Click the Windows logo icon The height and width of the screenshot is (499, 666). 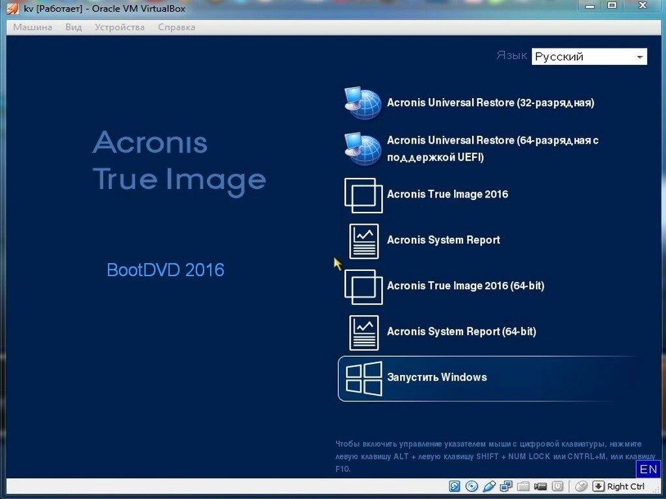(x=364, y=377)
